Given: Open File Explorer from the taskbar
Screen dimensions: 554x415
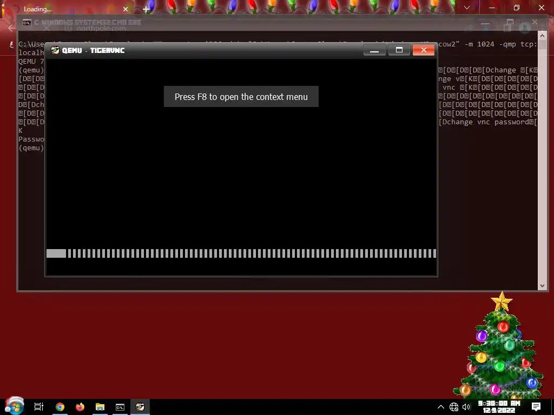Looking at the screenshot, I should 100,407.
